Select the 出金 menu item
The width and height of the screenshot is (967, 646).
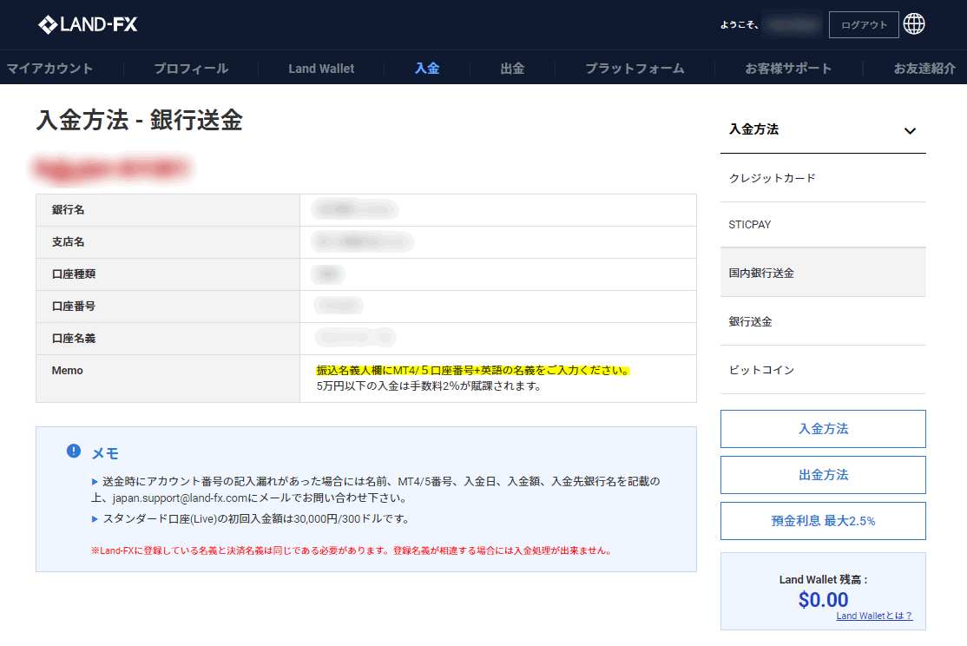[x=512, y=69]
